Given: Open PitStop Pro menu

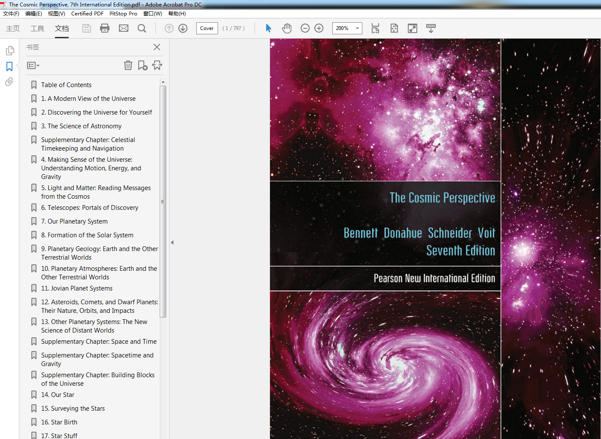Looking at the screenshot, I should click(x=123, y=13).
